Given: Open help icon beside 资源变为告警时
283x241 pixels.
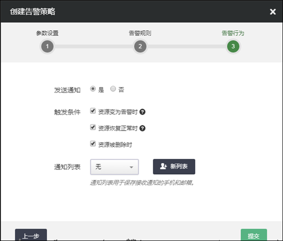Looking at the screenshot, I should (142, 112).
